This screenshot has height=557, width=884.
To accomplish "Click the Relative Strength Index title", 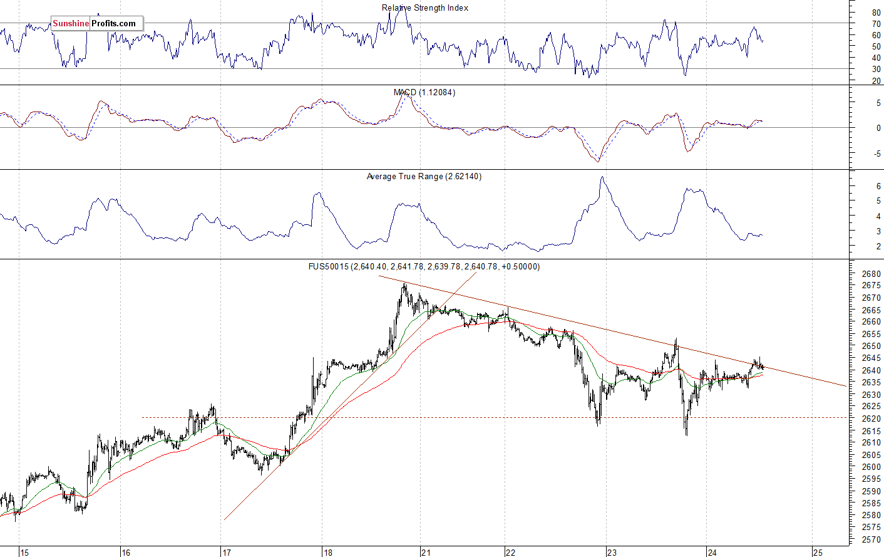I will coord(425,8).
